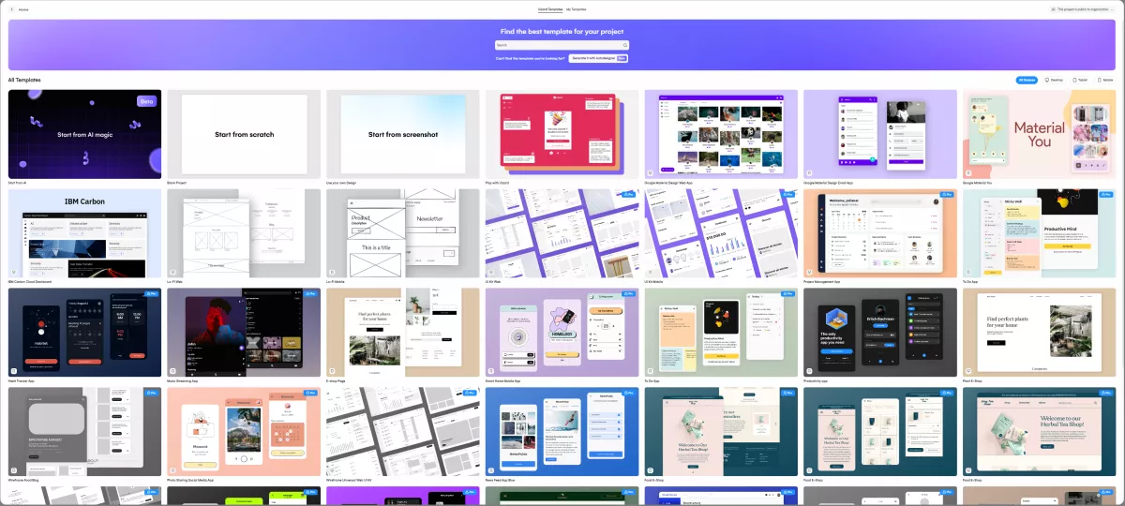The height and width of the screenshot is (506, 1125).
Task: Open the E-shop Page template
Action: point(403,333)
